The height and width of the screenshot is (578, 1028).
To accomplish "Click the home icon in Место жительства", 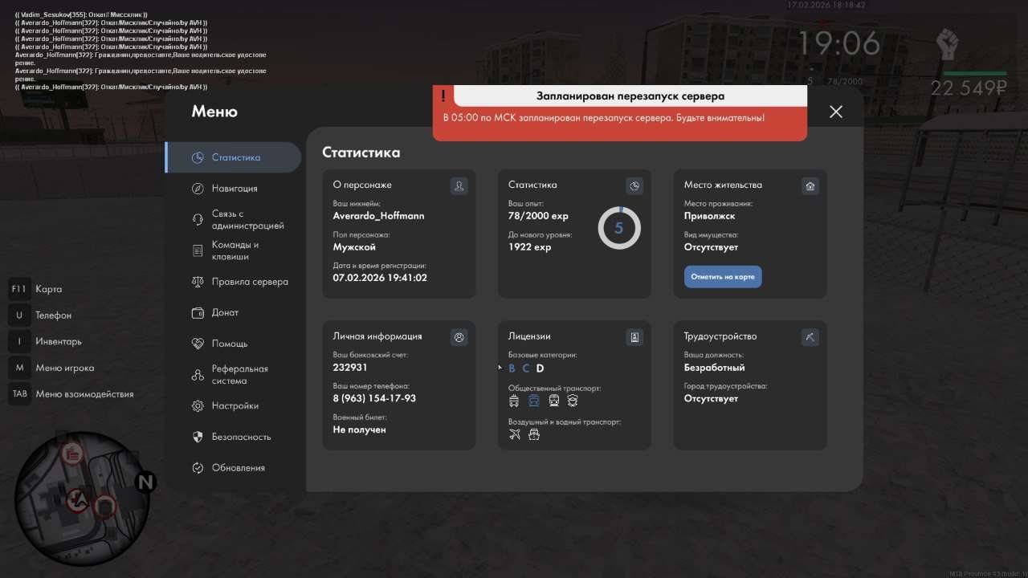I will (x=810, y=186).
